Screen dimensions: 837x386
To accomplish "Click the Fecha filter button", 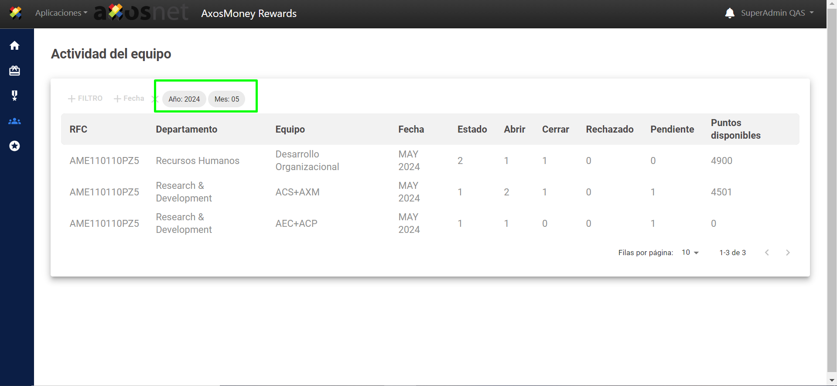I will click(129, 99).
